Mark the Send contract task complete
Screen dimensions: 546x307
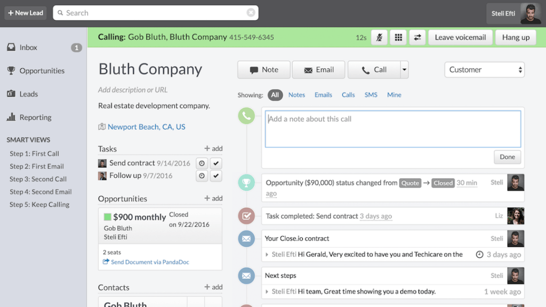(216, 163)
